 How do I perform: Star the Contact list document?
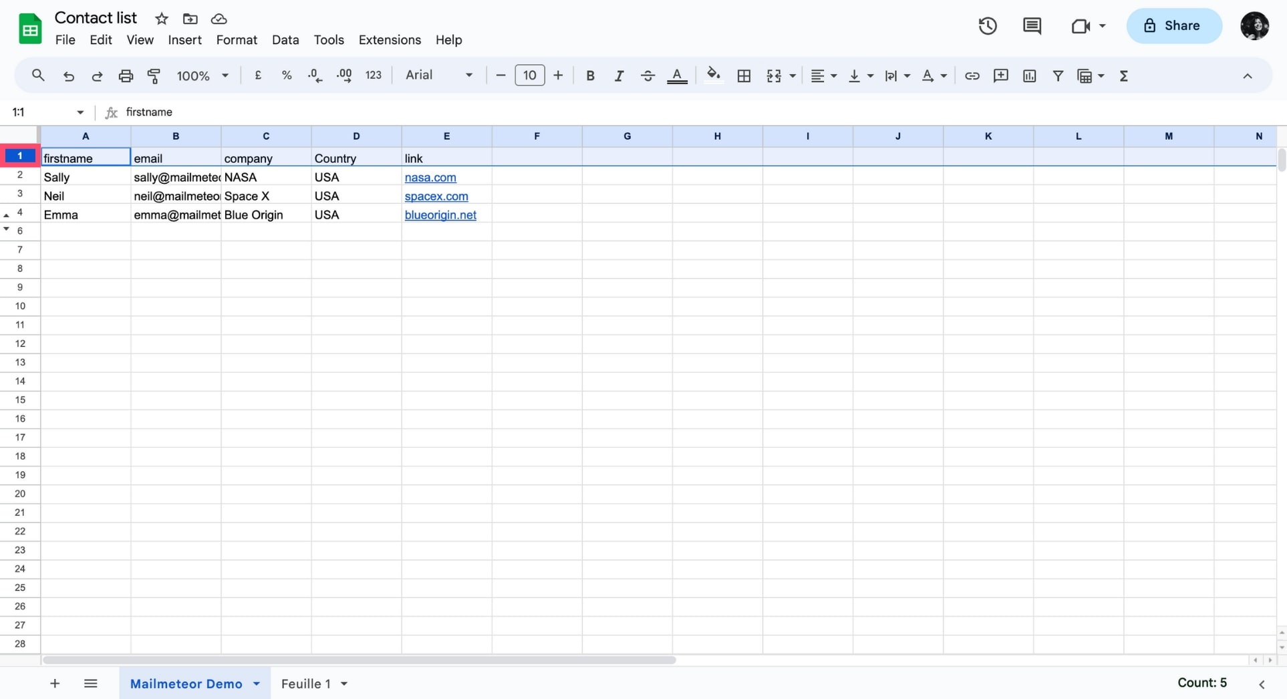[162, 19]
